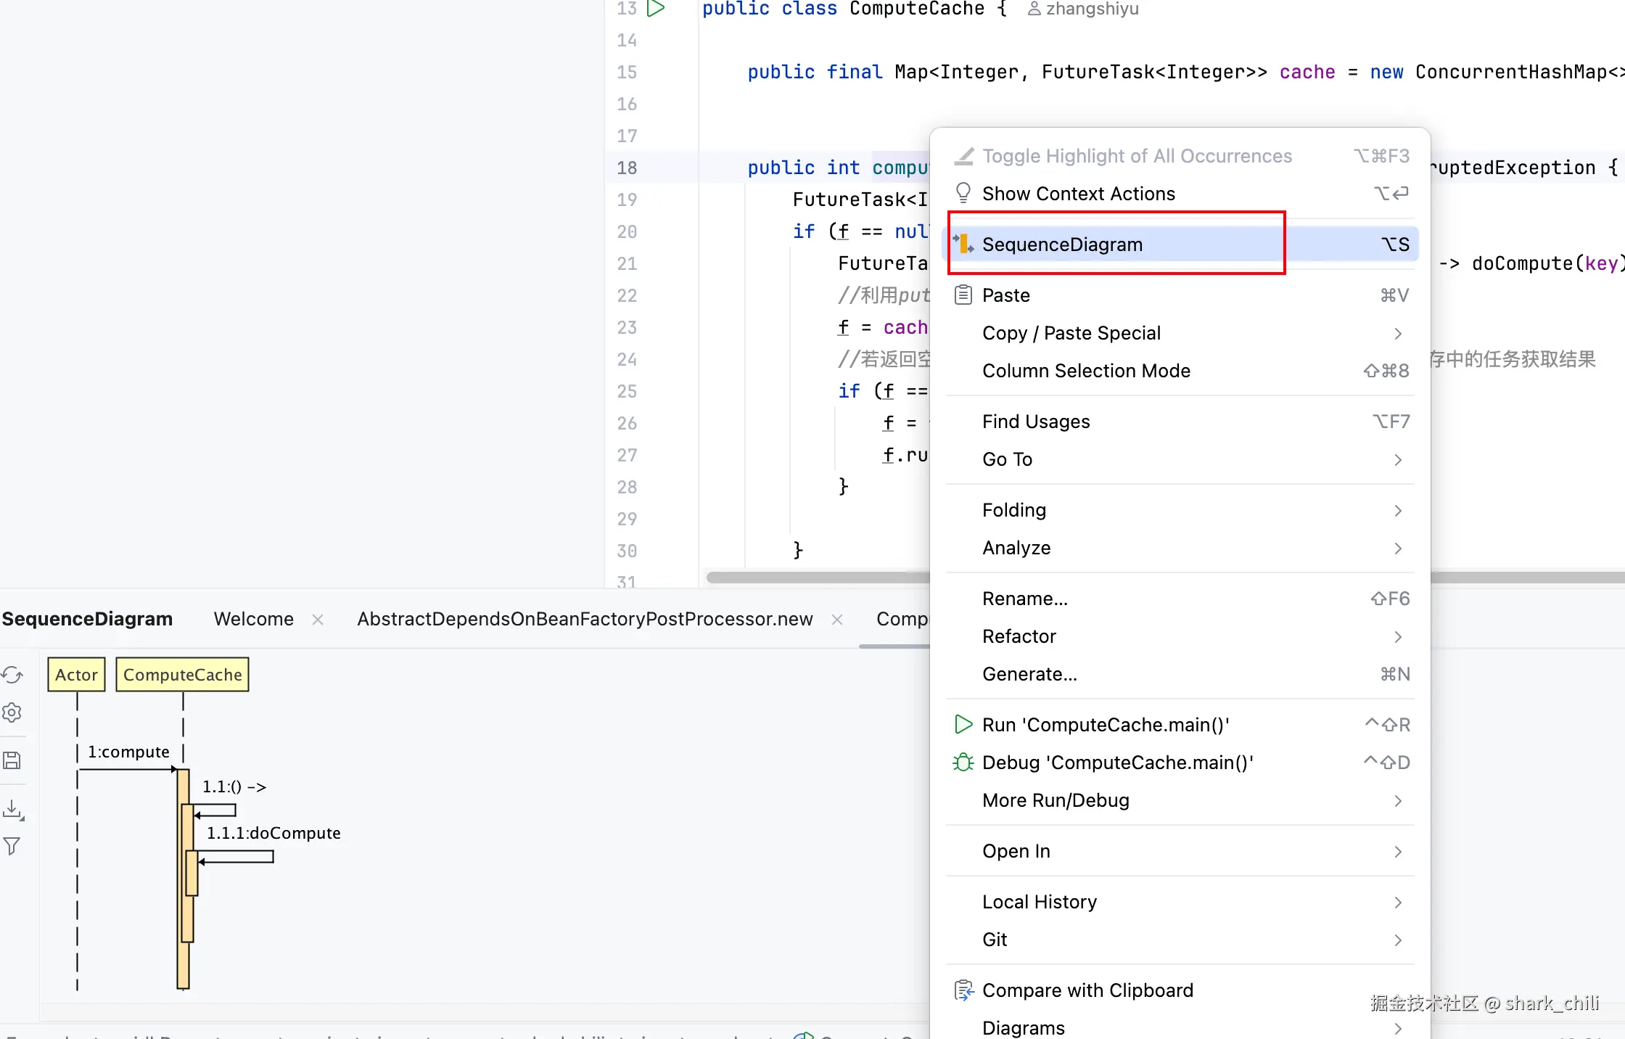Debug 'ComputeCache.main()' from menu
The width and height of the screenshot is (1625, 1039).
pos(1117,763)
